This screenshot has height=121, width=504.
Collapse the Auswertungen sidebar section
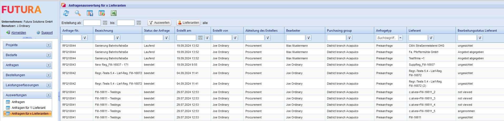tap(48, 95)
